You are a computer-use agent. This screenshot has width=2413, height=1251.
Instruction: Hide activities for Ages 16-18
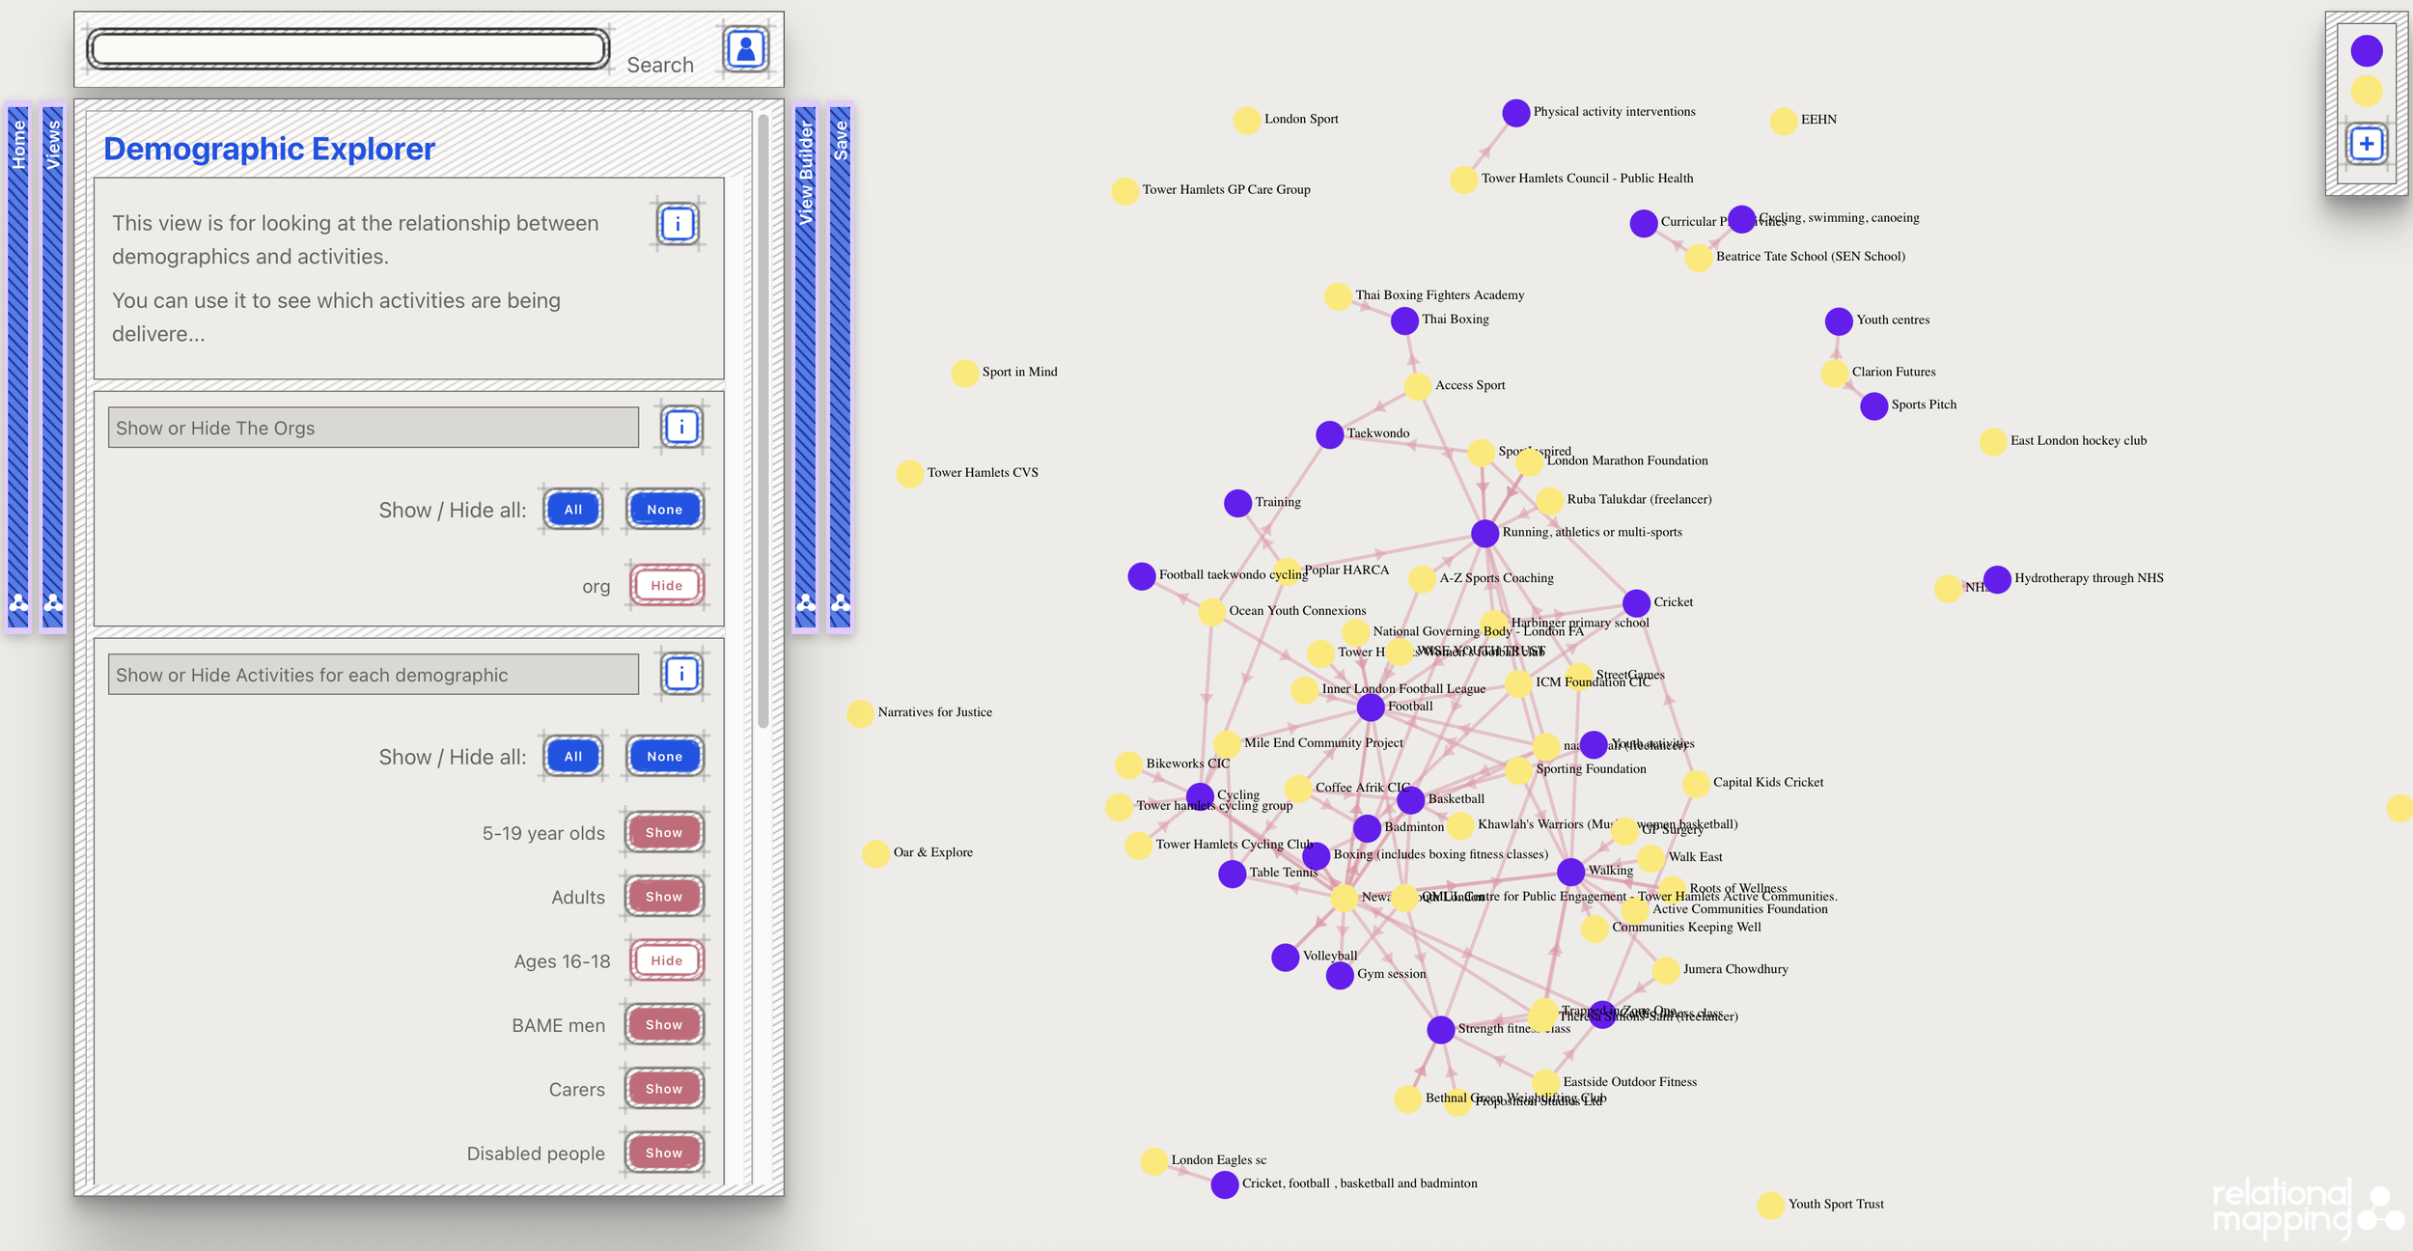pyautogui.click(x=666, y=960)
